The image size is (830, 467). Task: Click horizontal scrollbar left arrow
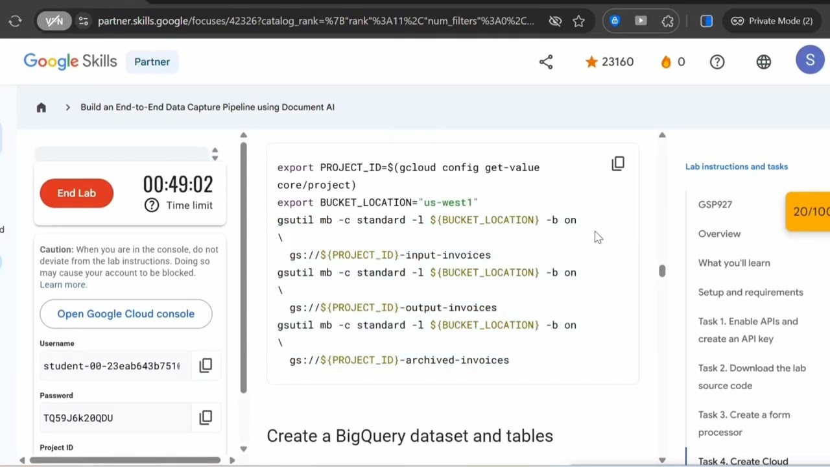pyautogui.click(x=22, y=461)
